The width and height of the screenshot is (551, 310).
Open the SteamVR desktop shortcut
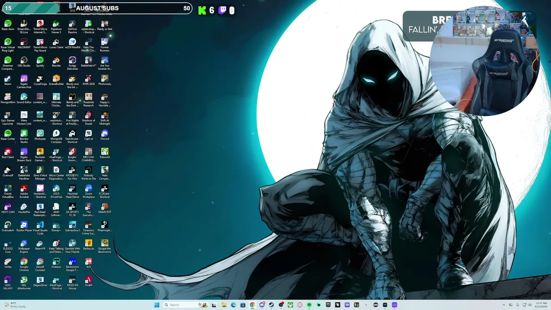[40, 245]
